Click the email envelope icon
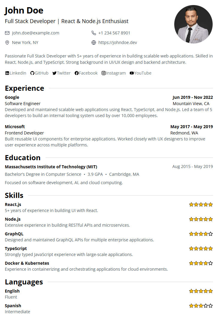This screenshot has height=318, width=218. click(7, 33)
